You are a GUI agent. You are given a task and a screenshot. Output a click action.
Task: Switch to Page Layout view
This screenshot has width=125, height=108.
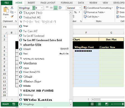[x=99, y=104]
